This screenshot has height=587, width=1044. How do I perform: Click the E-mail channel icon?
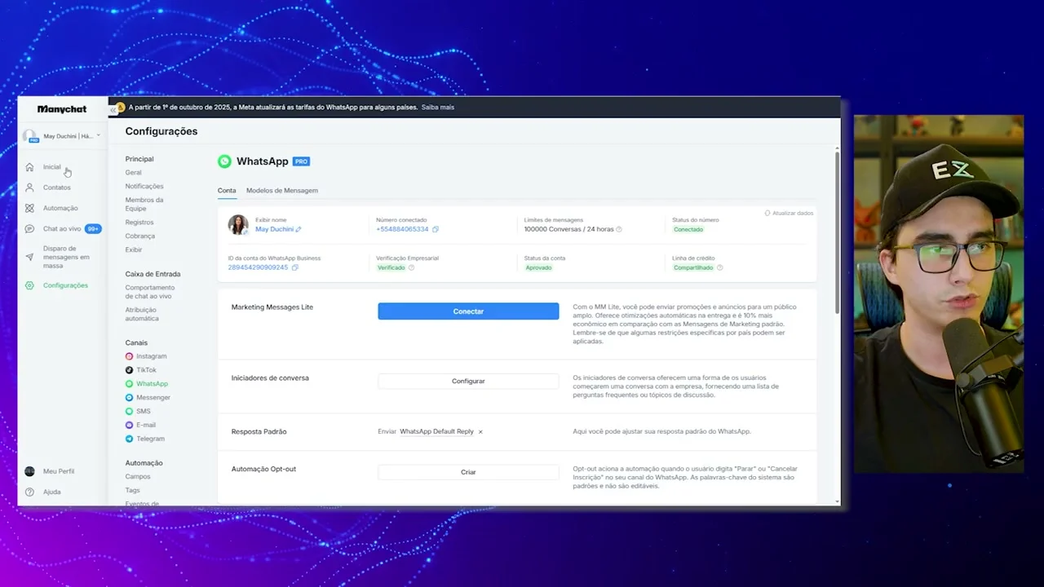[x=129, y=425]
